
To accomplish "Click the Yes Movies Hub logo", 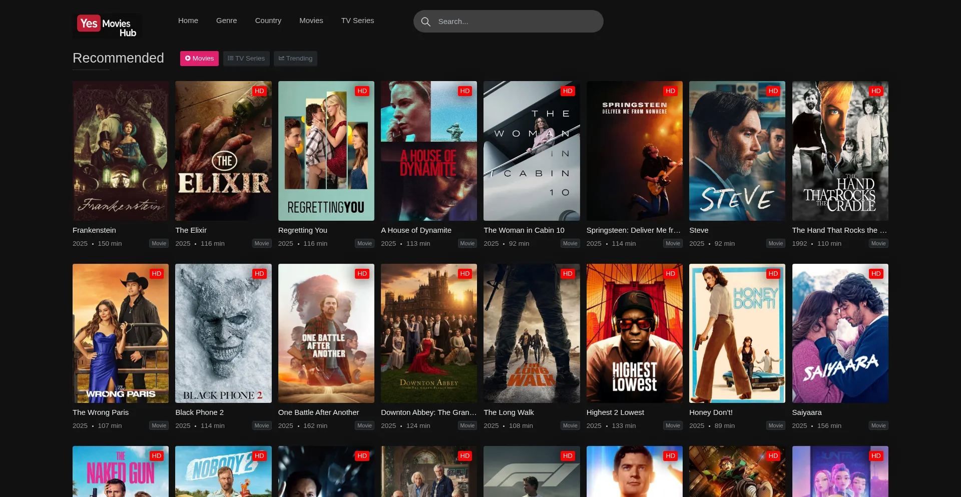I will click(x=107, y=26).
